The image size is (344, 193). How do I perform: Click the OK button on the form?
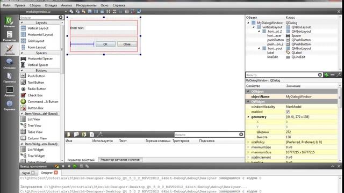pos(105,44)
